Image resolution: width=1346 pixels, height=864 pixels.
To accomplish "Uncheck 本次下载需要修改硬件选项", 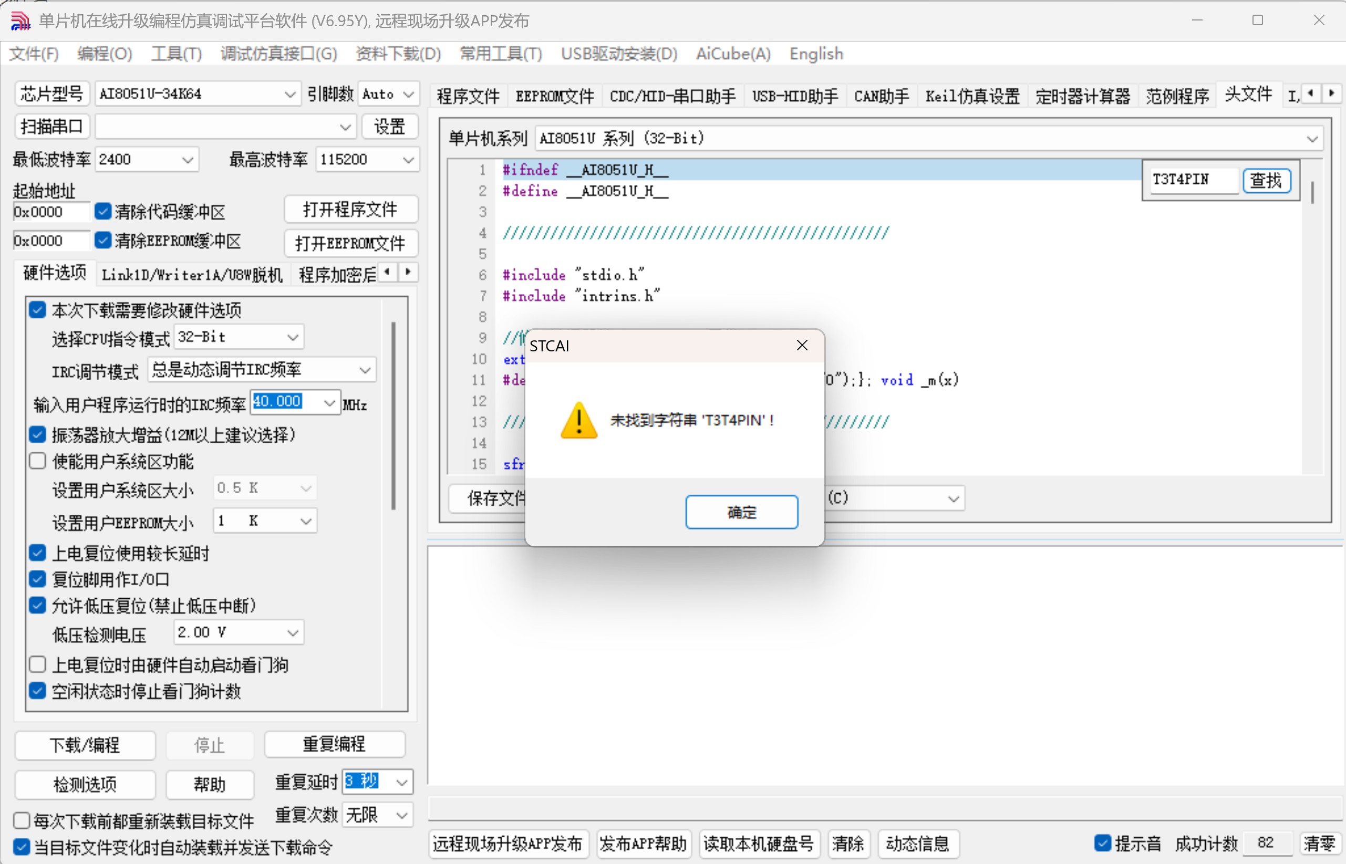I will [x=38, y=310].
